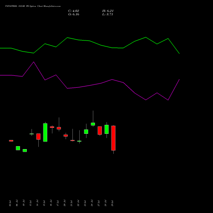Select the green candle with the longest upper wick
This screenshot has width=213, height=213.
pos(93,124)
